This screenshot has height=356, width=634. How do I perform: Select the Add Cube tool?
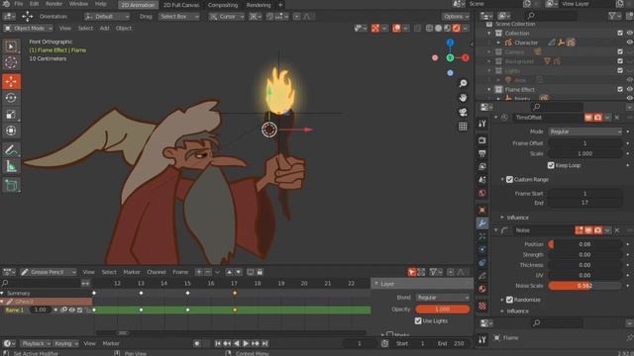[11, 186]
